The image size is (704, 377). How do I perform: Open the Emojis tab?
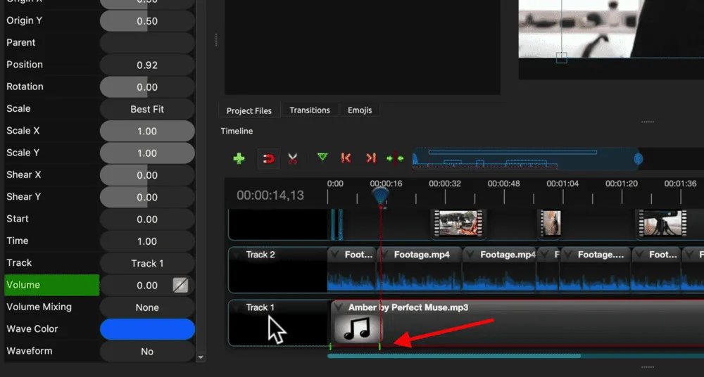coord(359,110)
